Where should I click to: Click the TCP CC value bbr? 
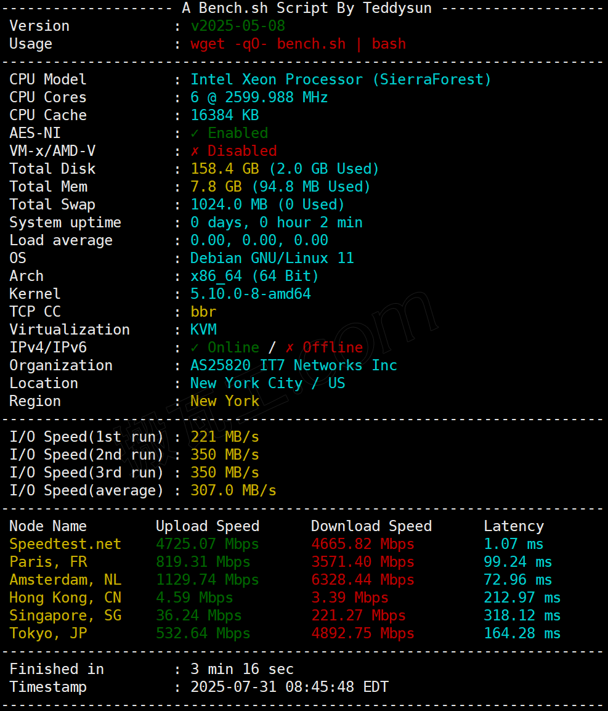(203, 312)
